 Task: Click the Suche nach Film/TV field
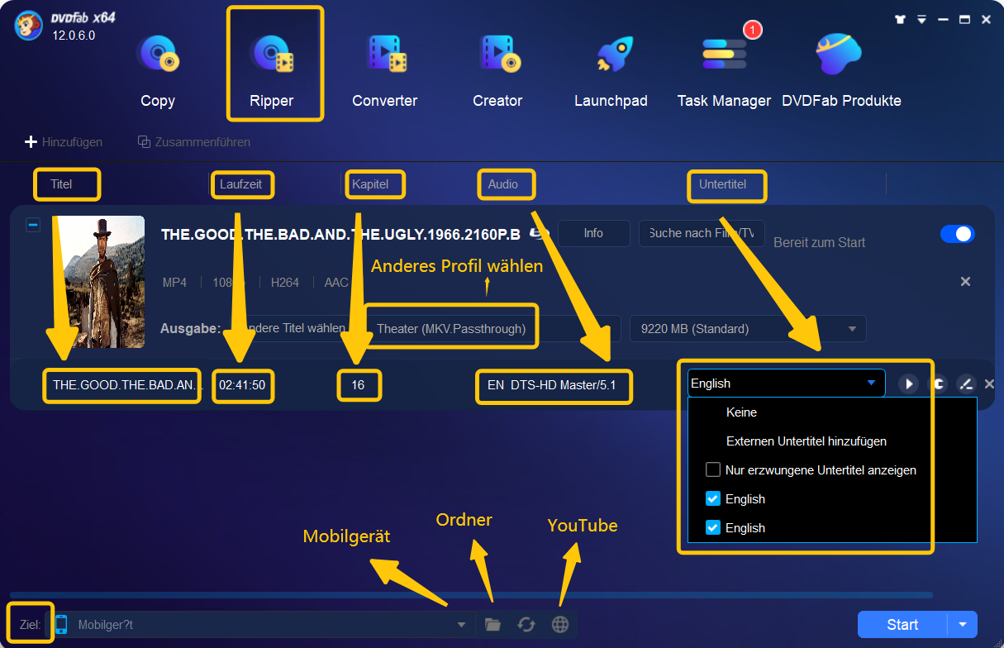tap(702, 233)
